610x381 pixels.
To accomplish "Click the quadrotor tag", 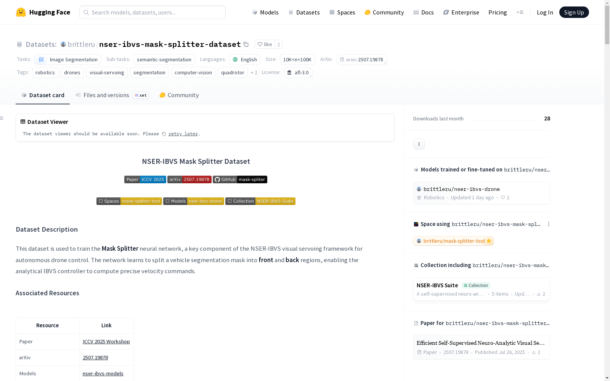I will click(x=233, y=72).
